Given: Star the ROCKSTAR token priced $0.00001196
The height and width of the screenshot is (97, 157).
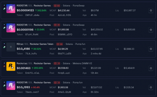Looking at the screenshot, I should point(151,30).
